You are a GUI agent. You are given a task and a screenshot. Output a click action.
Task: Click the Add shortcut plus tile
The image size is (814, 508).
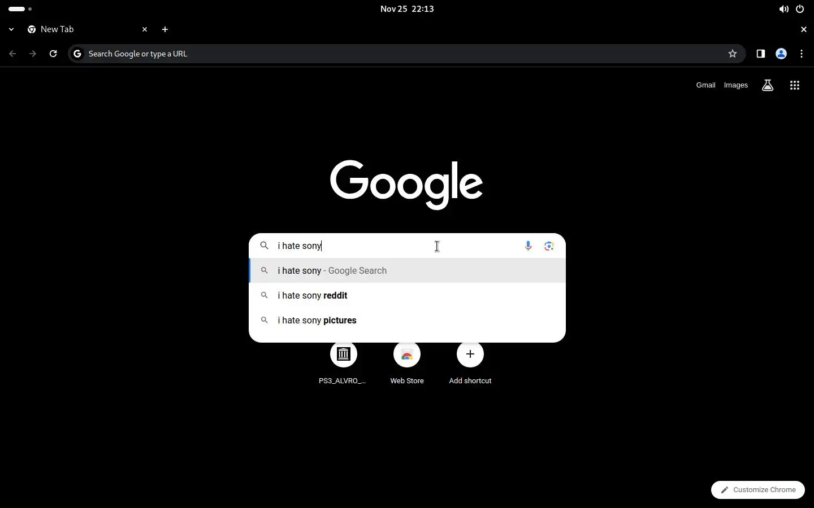pyautogui.click(x=470, y=363)
